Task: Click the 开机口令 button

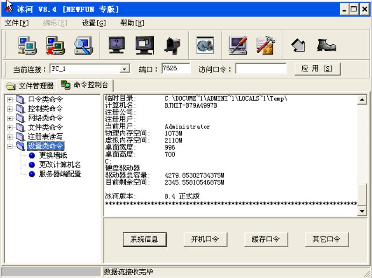Action: (x=205, y=239)
